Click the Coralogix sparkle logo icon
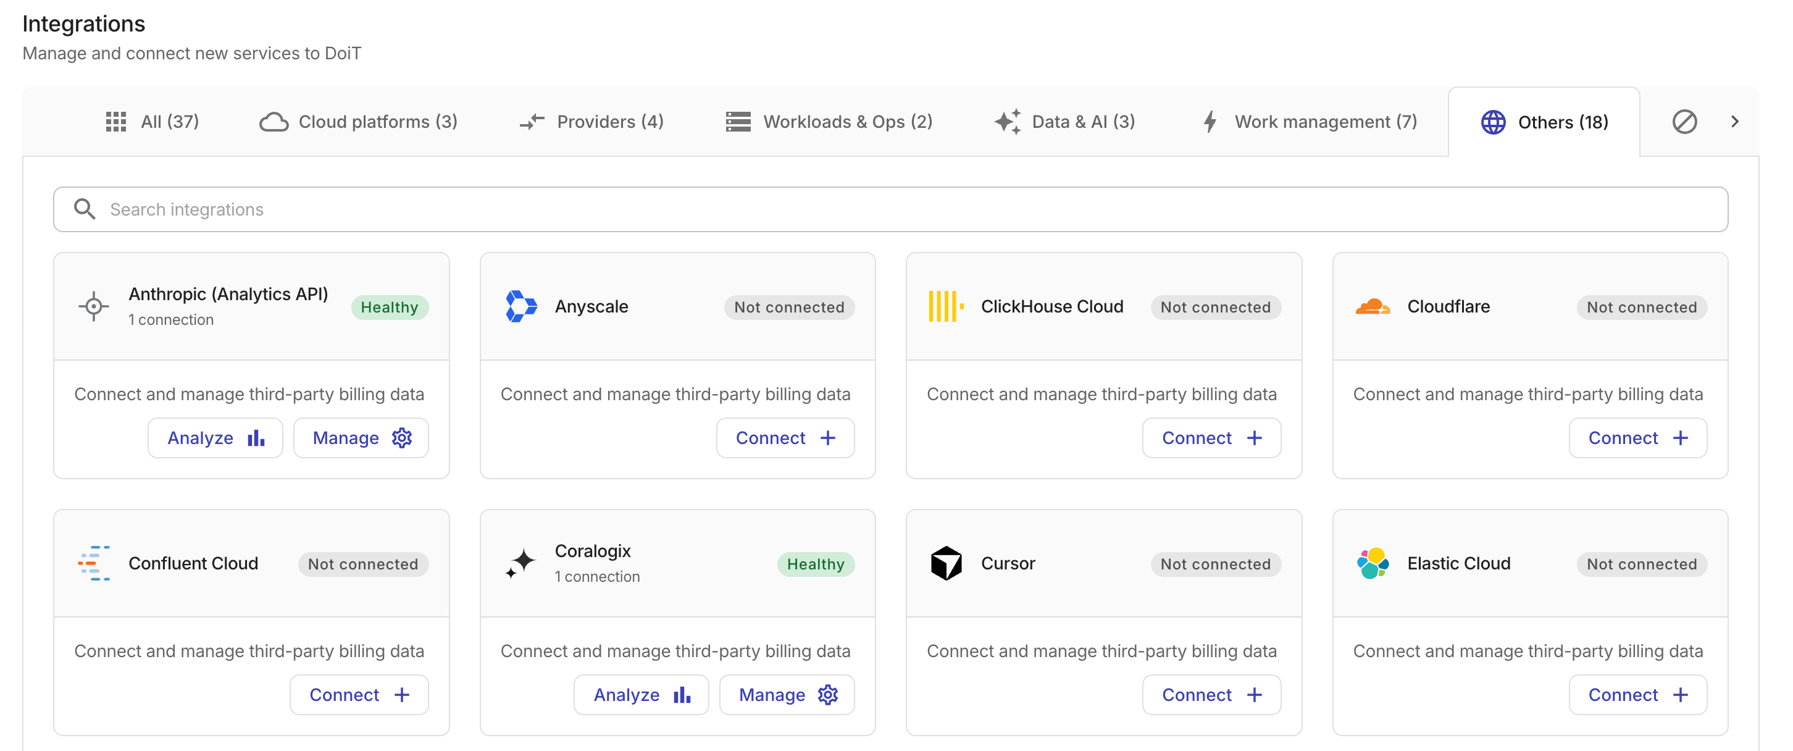 (x=520, y=563)
